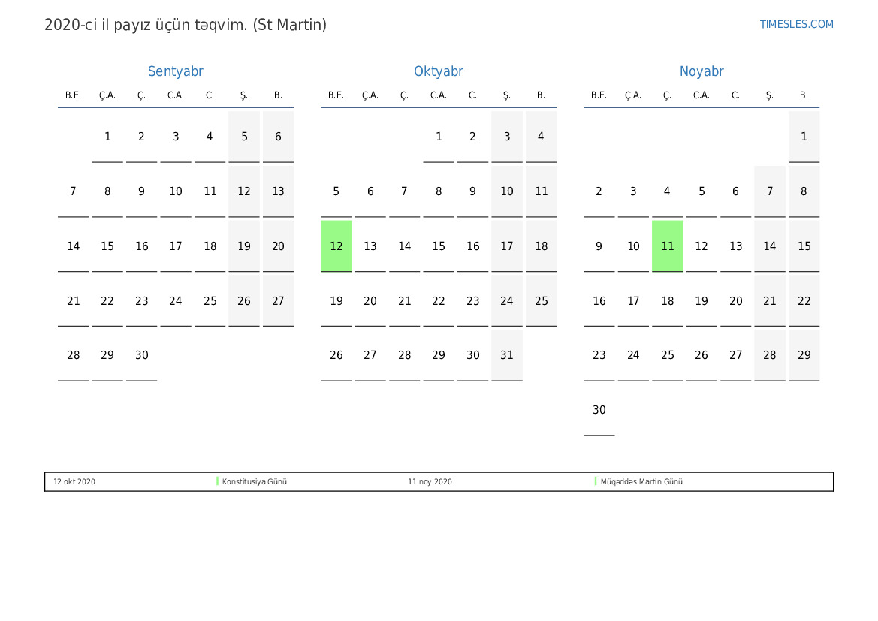Viewport: 878px width, 621px height.
Task: Select 19 in the Noyabr grid
Action: [x=701, y=301]
